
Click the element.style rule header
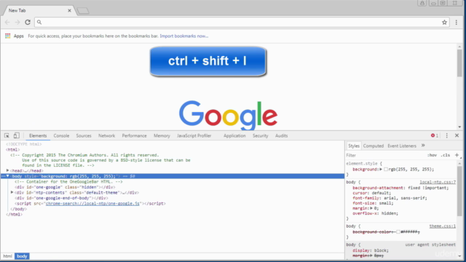point(364,163)
